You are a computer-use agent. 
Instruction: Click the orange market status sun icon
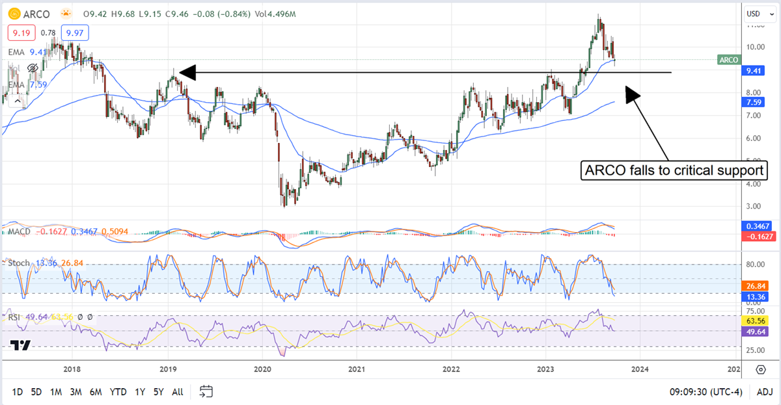[66, 13]
